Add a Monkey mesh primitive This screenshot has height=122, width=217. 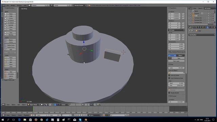10,35
